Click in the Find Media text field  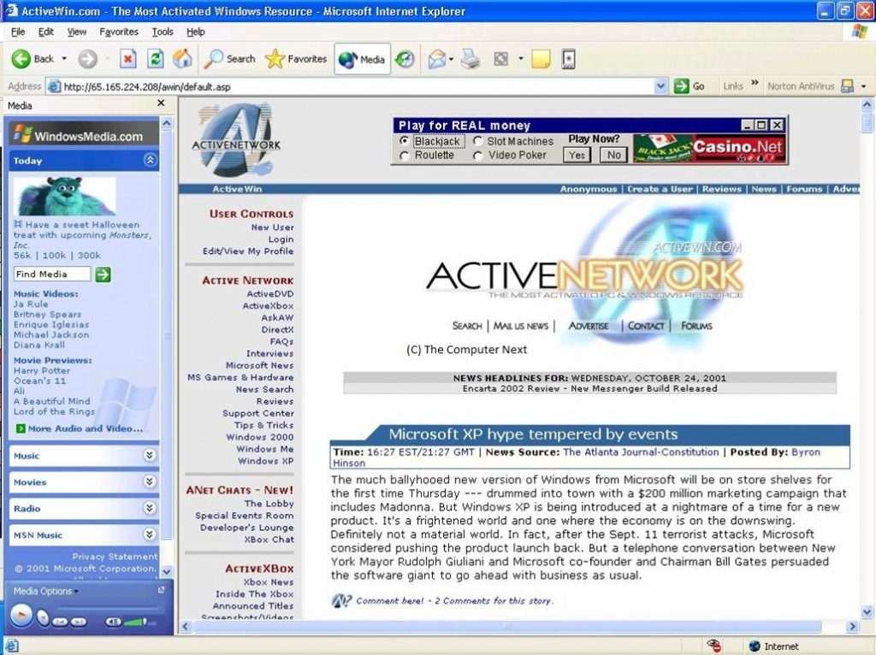click(52, 274)
